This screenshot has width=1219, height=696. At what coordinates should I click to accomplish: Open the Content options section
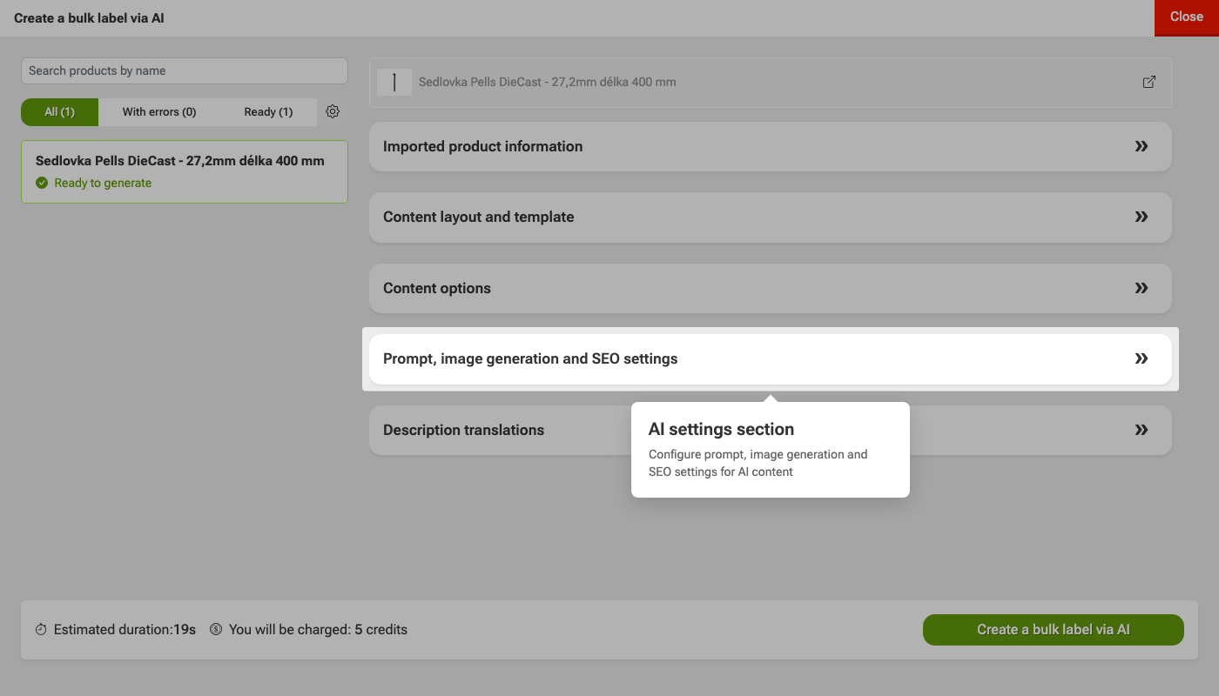click(771, 288)
